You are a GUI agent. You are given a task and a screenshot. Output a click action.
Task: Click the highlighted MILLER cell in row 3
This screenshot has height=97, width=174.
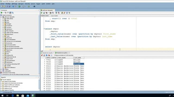point(79,64)
